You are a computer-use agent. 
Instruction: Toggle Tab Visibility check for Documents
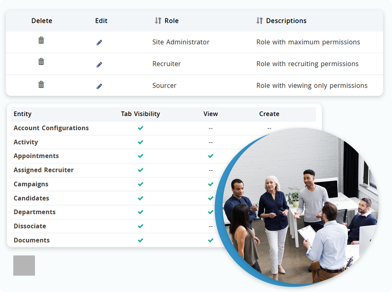coord(141,240)
